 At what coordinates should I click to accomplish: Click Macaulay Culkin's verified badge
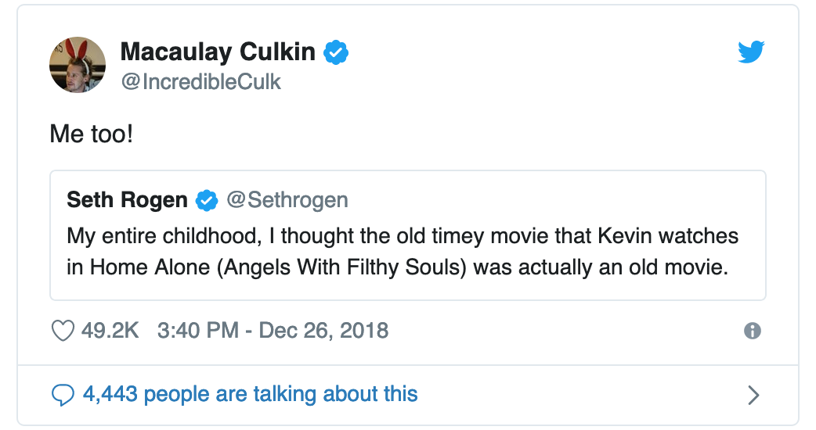[x=337, y=53]
